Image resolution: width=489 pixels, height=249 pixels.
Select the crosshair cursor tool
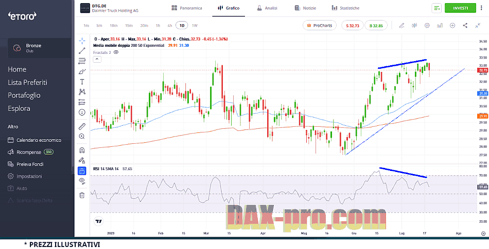tap(82, 41)
